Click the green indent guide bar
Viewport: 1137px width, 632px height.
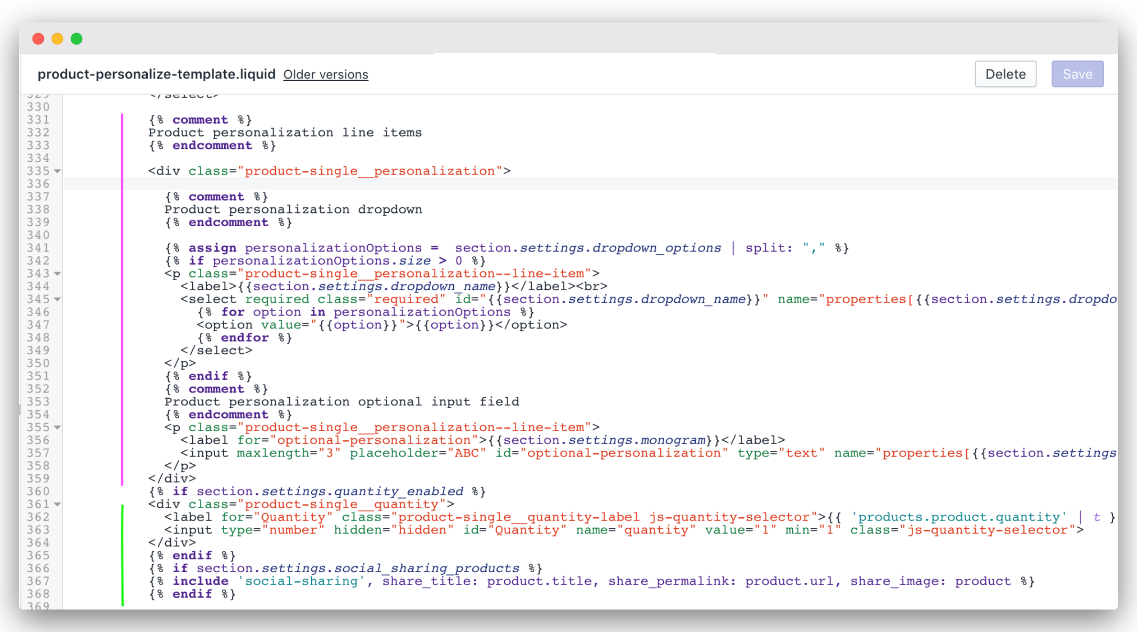coord(123,555)
